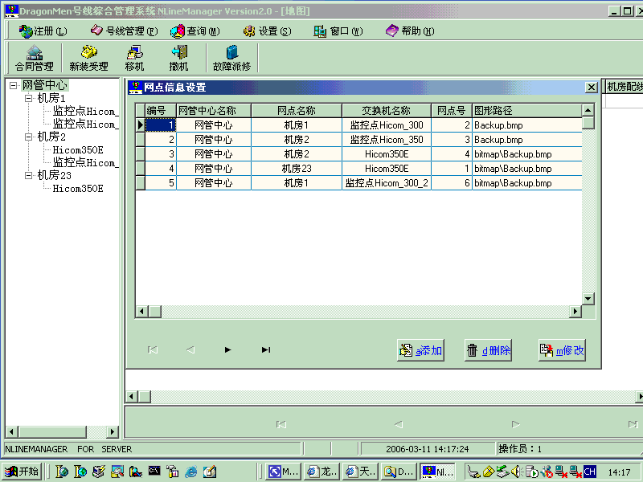Click the 机房配线 panel header
The height and width of the screenshot is (482, 643).
coord(624,87)
